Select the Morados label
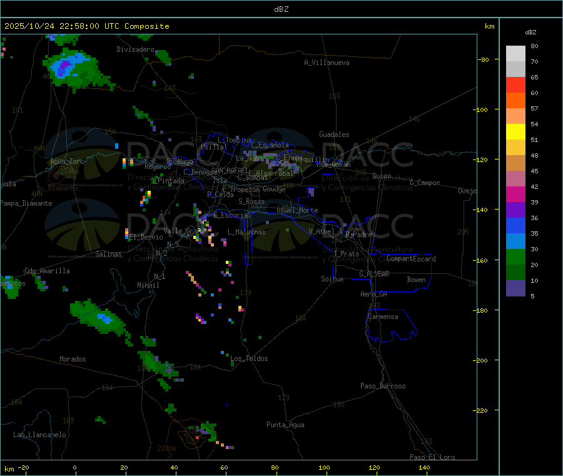Image resolution: width=563 pixels, height=476 pixels. [x=73, y=359]
